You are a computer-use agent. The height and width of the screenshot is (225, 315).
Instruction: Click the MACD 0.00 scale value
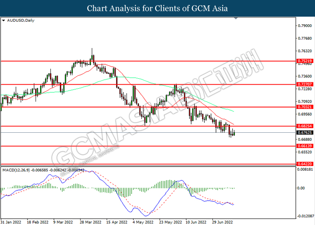coord(301,188)
